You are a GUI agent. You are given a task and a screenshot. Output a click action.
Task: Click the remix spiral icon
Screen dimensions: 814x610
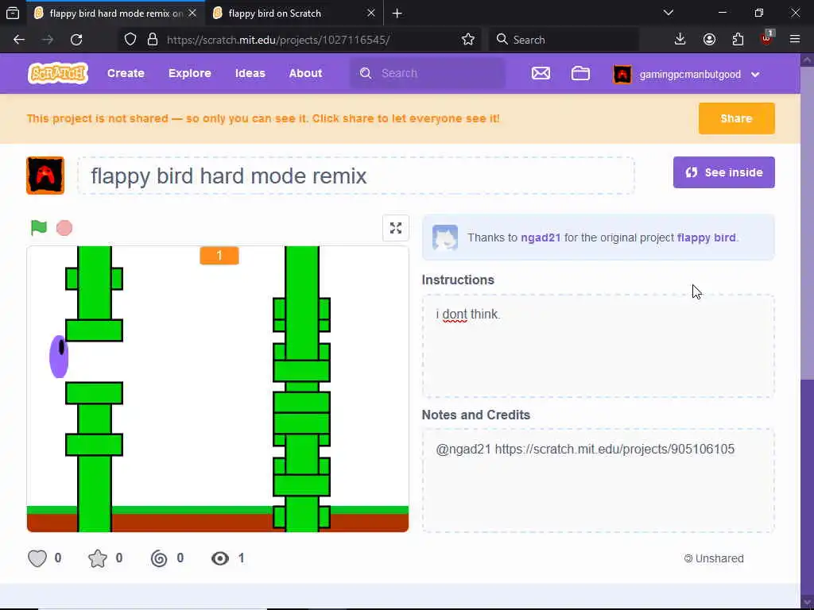(159, 558)
